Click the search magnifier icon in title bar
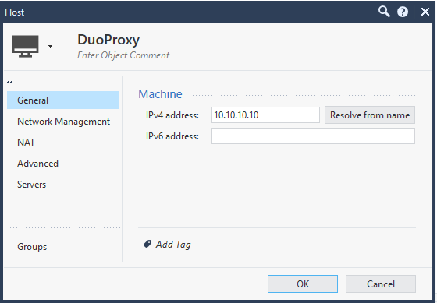 click(384, 12)
